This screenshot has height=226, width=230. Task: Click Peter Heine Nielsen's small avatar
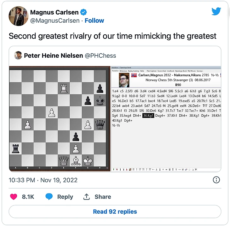coord(18,55)
